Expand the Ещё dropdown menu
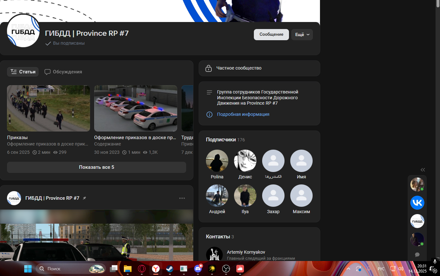Screen dimensions: 440x276 (x=302, y=34)
